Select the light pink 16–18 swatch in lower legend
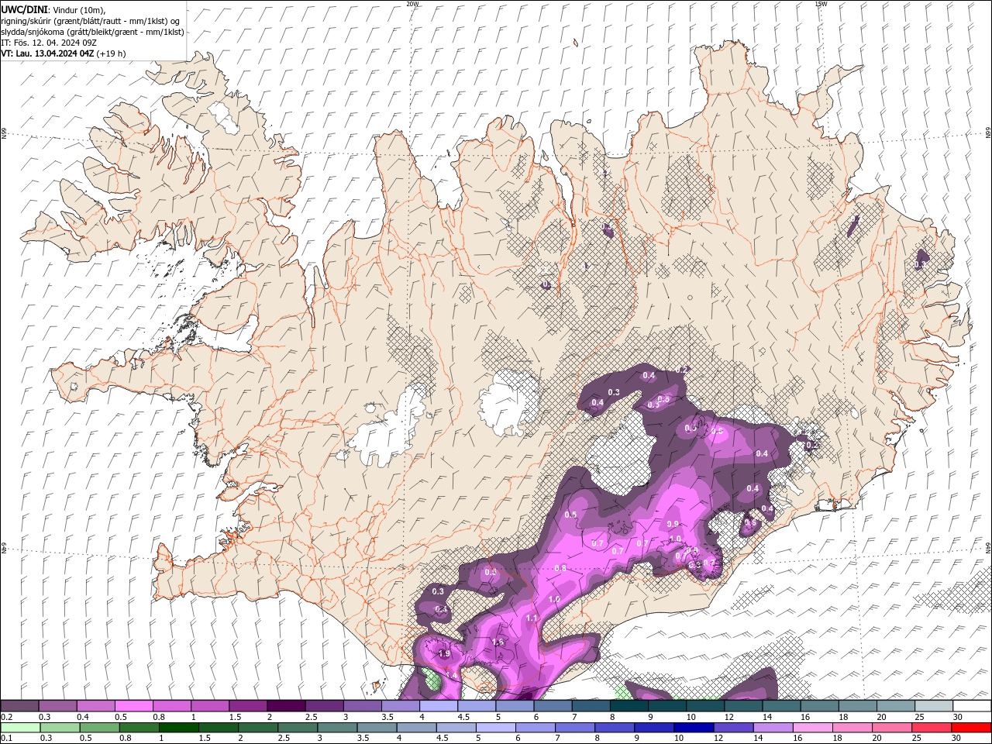Viewport: 992px width, 744px height. pos(813,728)
